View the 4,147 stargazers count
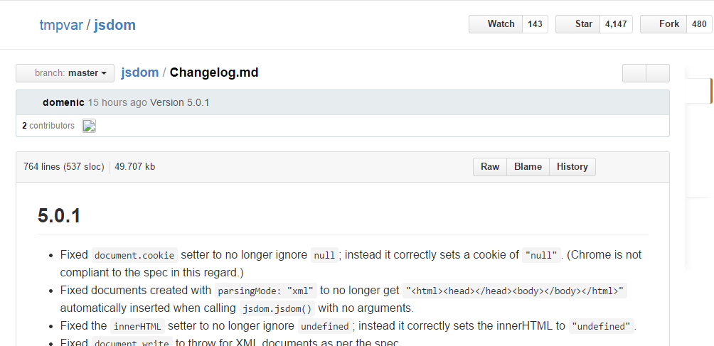The width and height of the screenshot is (714, 346). tap(616, 24)
